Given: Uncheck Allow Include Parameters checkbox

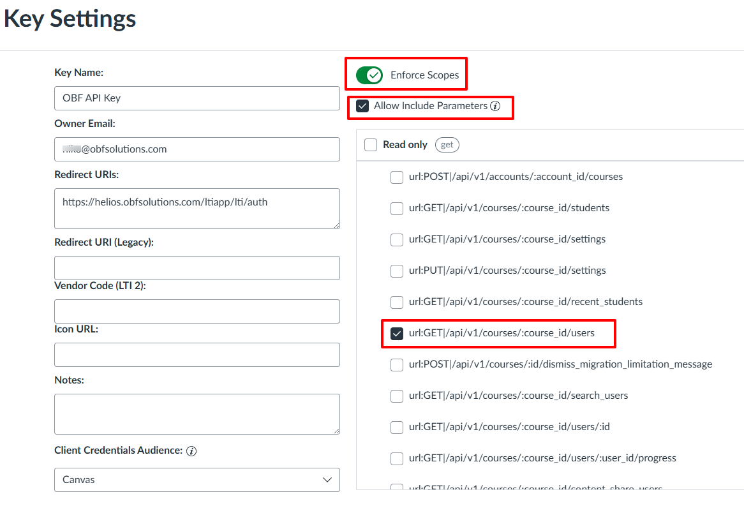Looking at the screenshot, I should click(362, 106).
